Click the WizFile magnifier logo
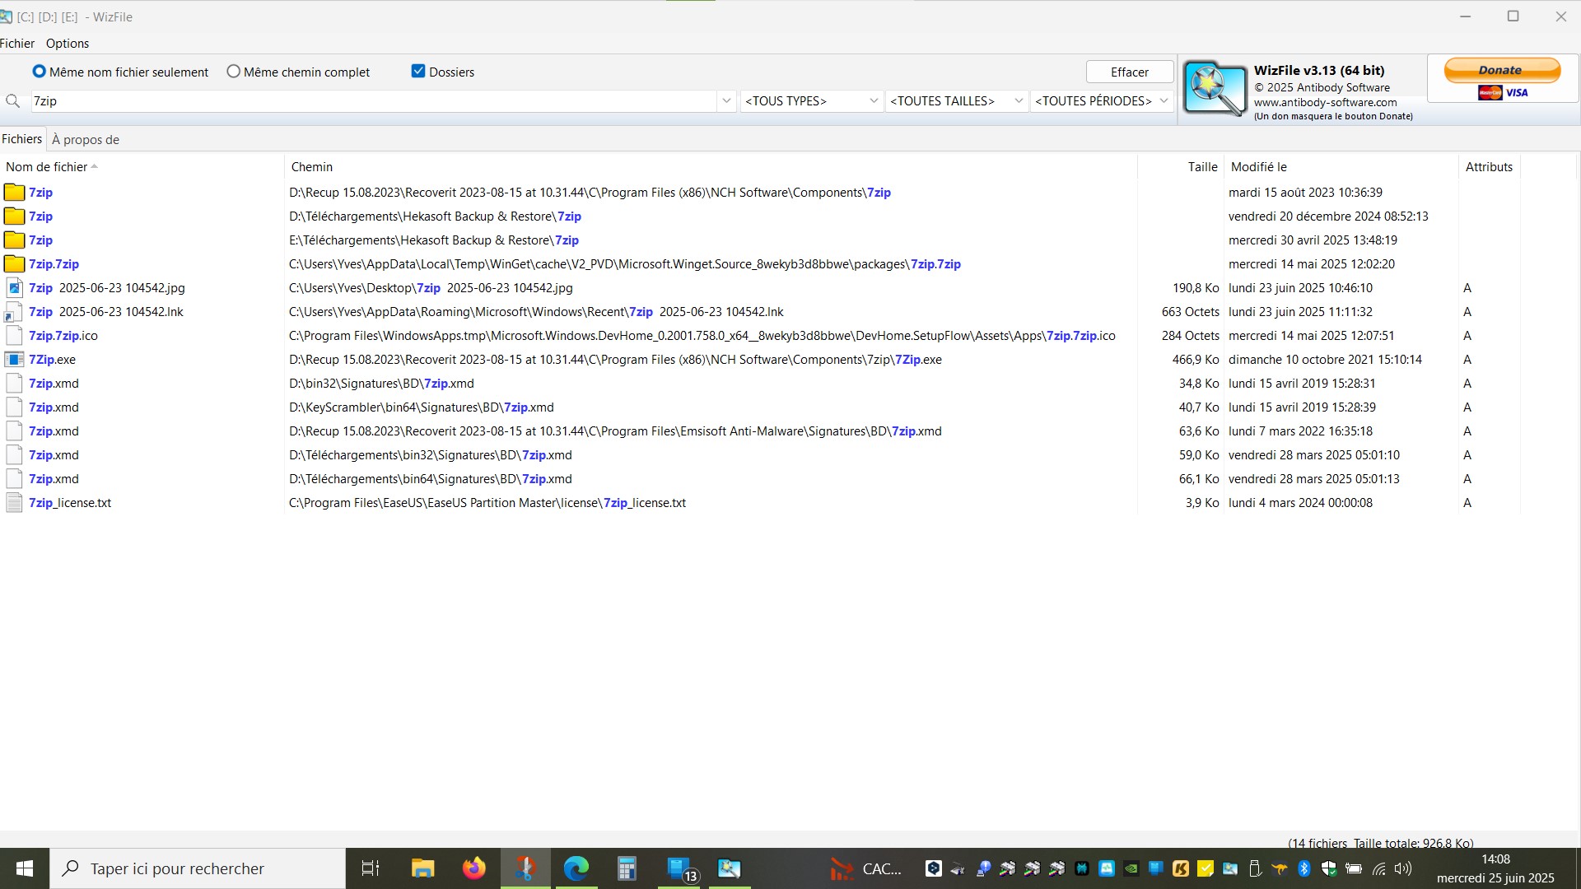The height and width of the screenshot is (889, 1581). (x=1215, y=87)
